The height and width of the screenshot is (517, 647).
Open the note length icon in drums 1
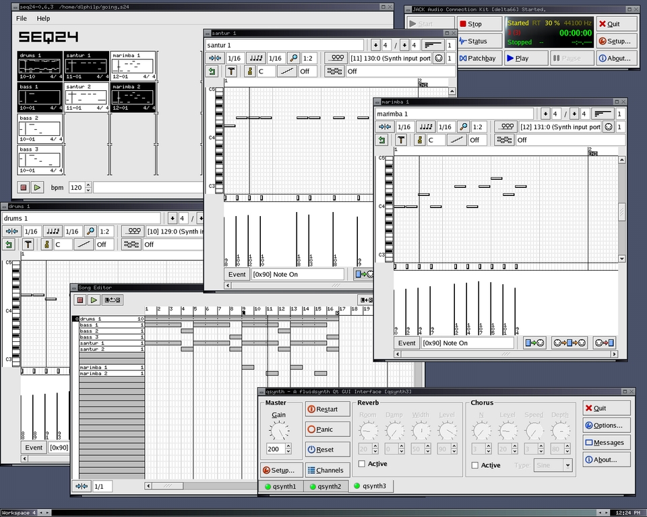click(51, 231)
